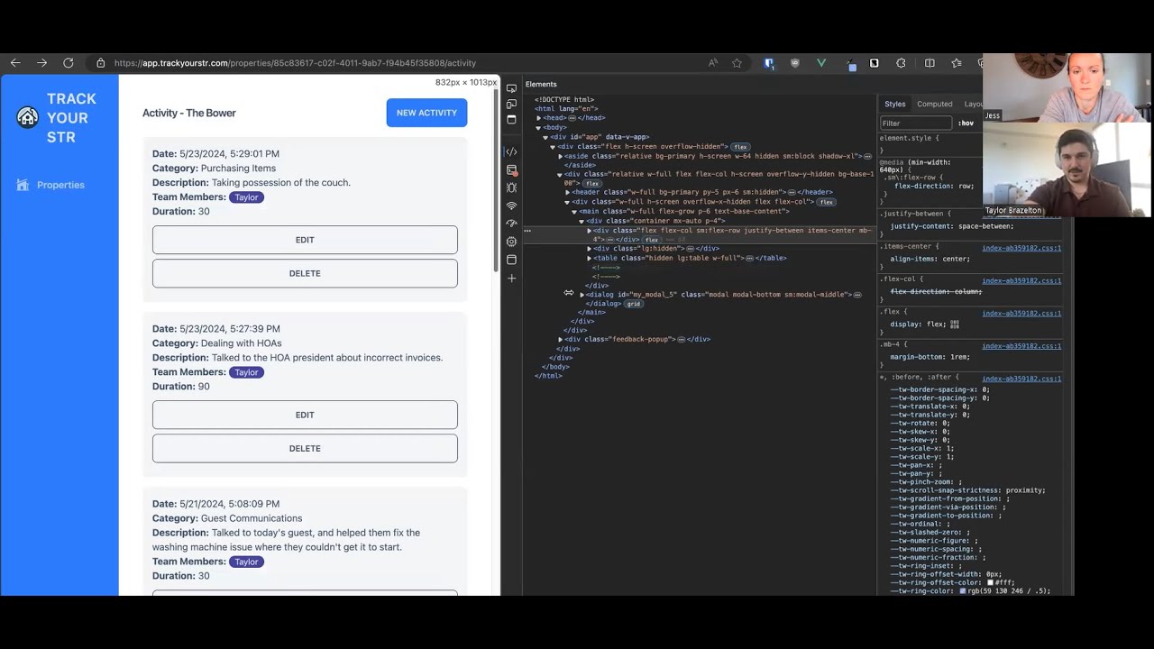Viewport: 1154px width, 649px height.
Task: Open browser favorites list icon
Action: (x=957, y=63)
